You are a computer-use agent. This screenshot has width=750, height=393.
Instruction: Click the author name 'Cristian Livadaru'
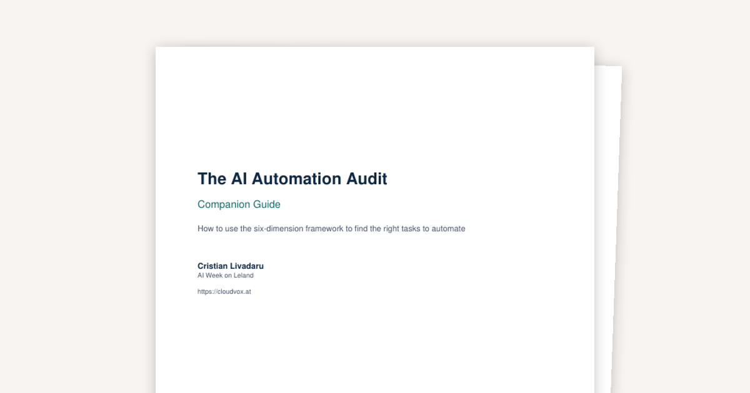click(231, 266)
